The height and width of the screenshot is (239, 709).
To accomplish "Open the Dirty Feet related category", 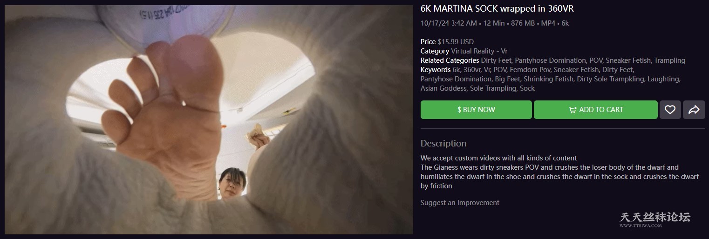I will pyautogui.click(x=496, y=60).
